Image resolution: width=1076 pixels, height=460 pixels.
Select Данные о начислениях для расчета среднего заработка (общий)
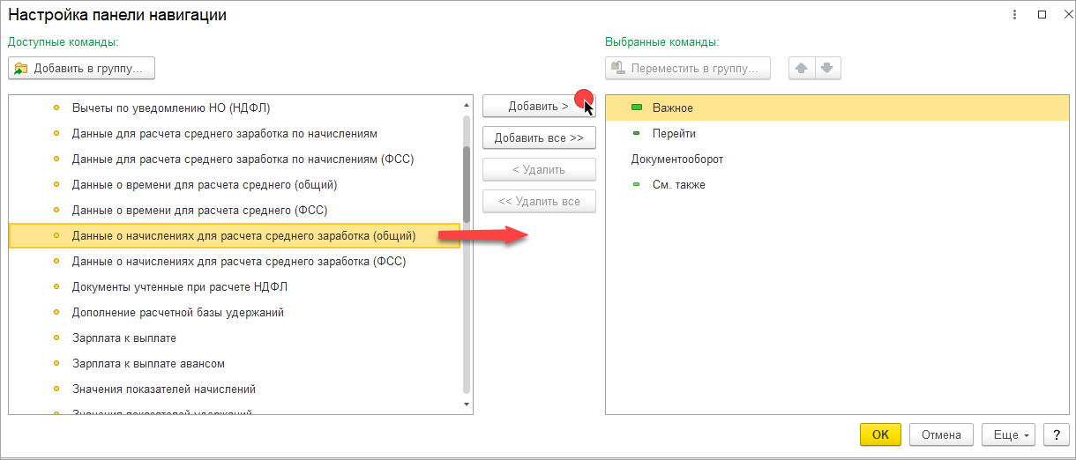[235, 236]
